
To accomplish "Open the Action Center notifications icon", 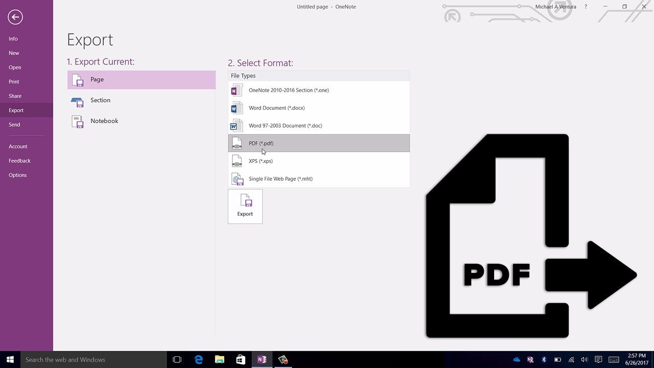I will tap(598, 360).
